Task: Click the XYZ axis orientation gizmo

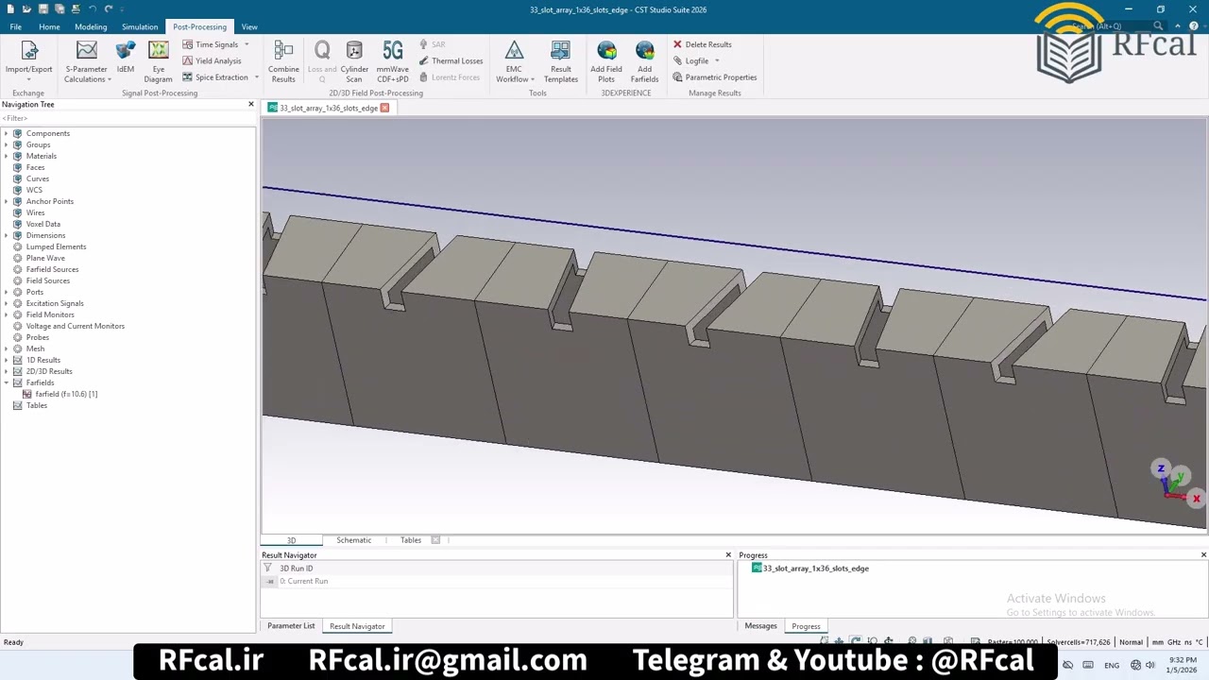Action: coord(1177,484)
